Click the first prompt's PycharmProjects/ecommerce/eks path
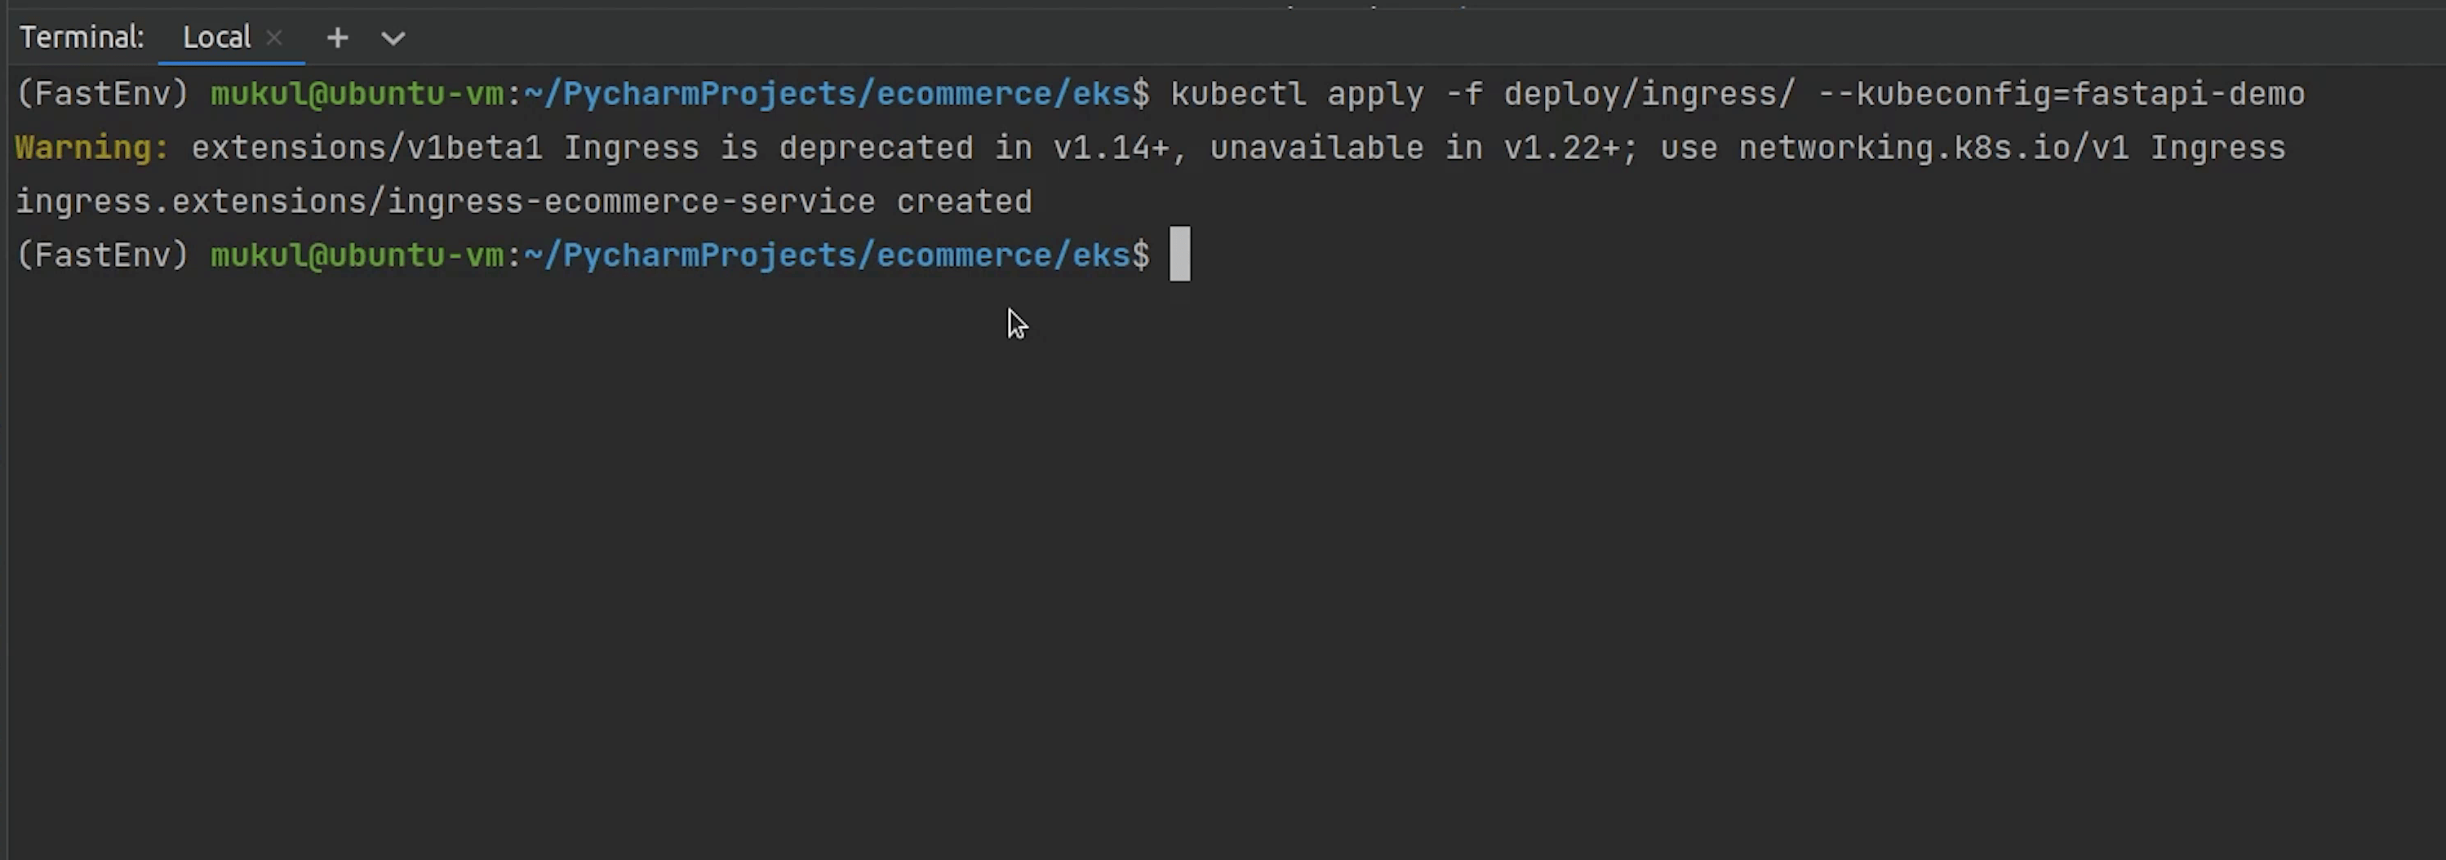This screenshot has width=2446, height=860. click(x=826, y=94)
